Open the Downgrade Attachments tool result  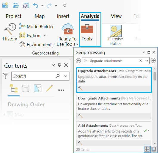(114, 107)
